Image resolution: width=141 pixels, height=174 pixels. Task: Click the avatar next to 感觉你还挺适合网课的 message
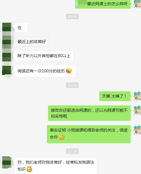[137, 110]
